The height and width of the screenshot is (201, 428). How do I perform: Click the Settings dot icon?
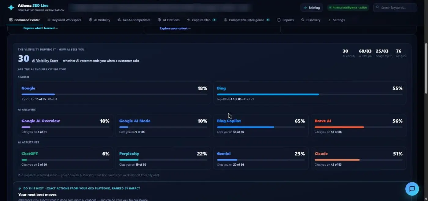(x=330, y=20)
